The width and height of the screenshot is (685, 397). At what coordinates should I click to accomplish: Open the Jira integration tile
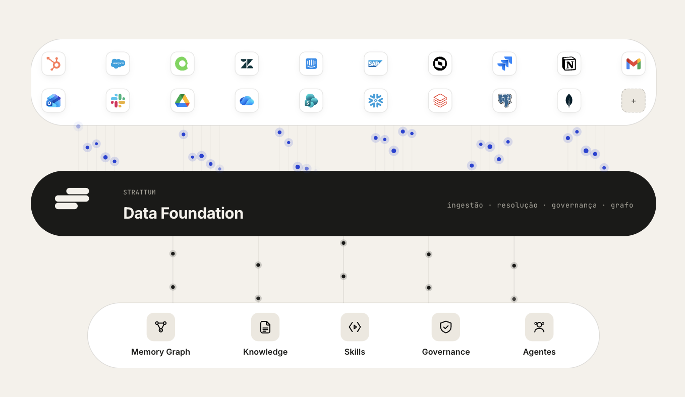click(x=504, y=64)
